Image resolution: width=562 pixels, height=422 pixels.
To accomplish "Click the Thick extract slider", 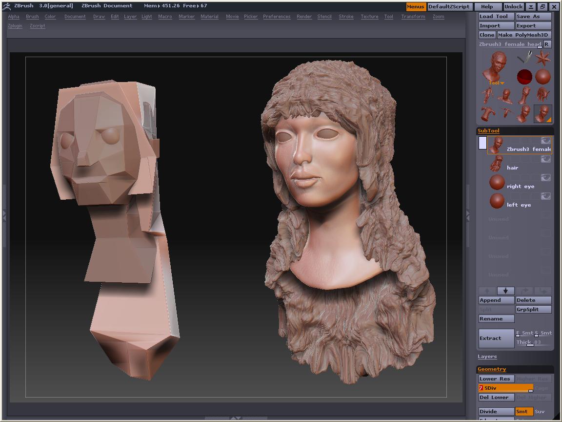I will click(533, 342).
